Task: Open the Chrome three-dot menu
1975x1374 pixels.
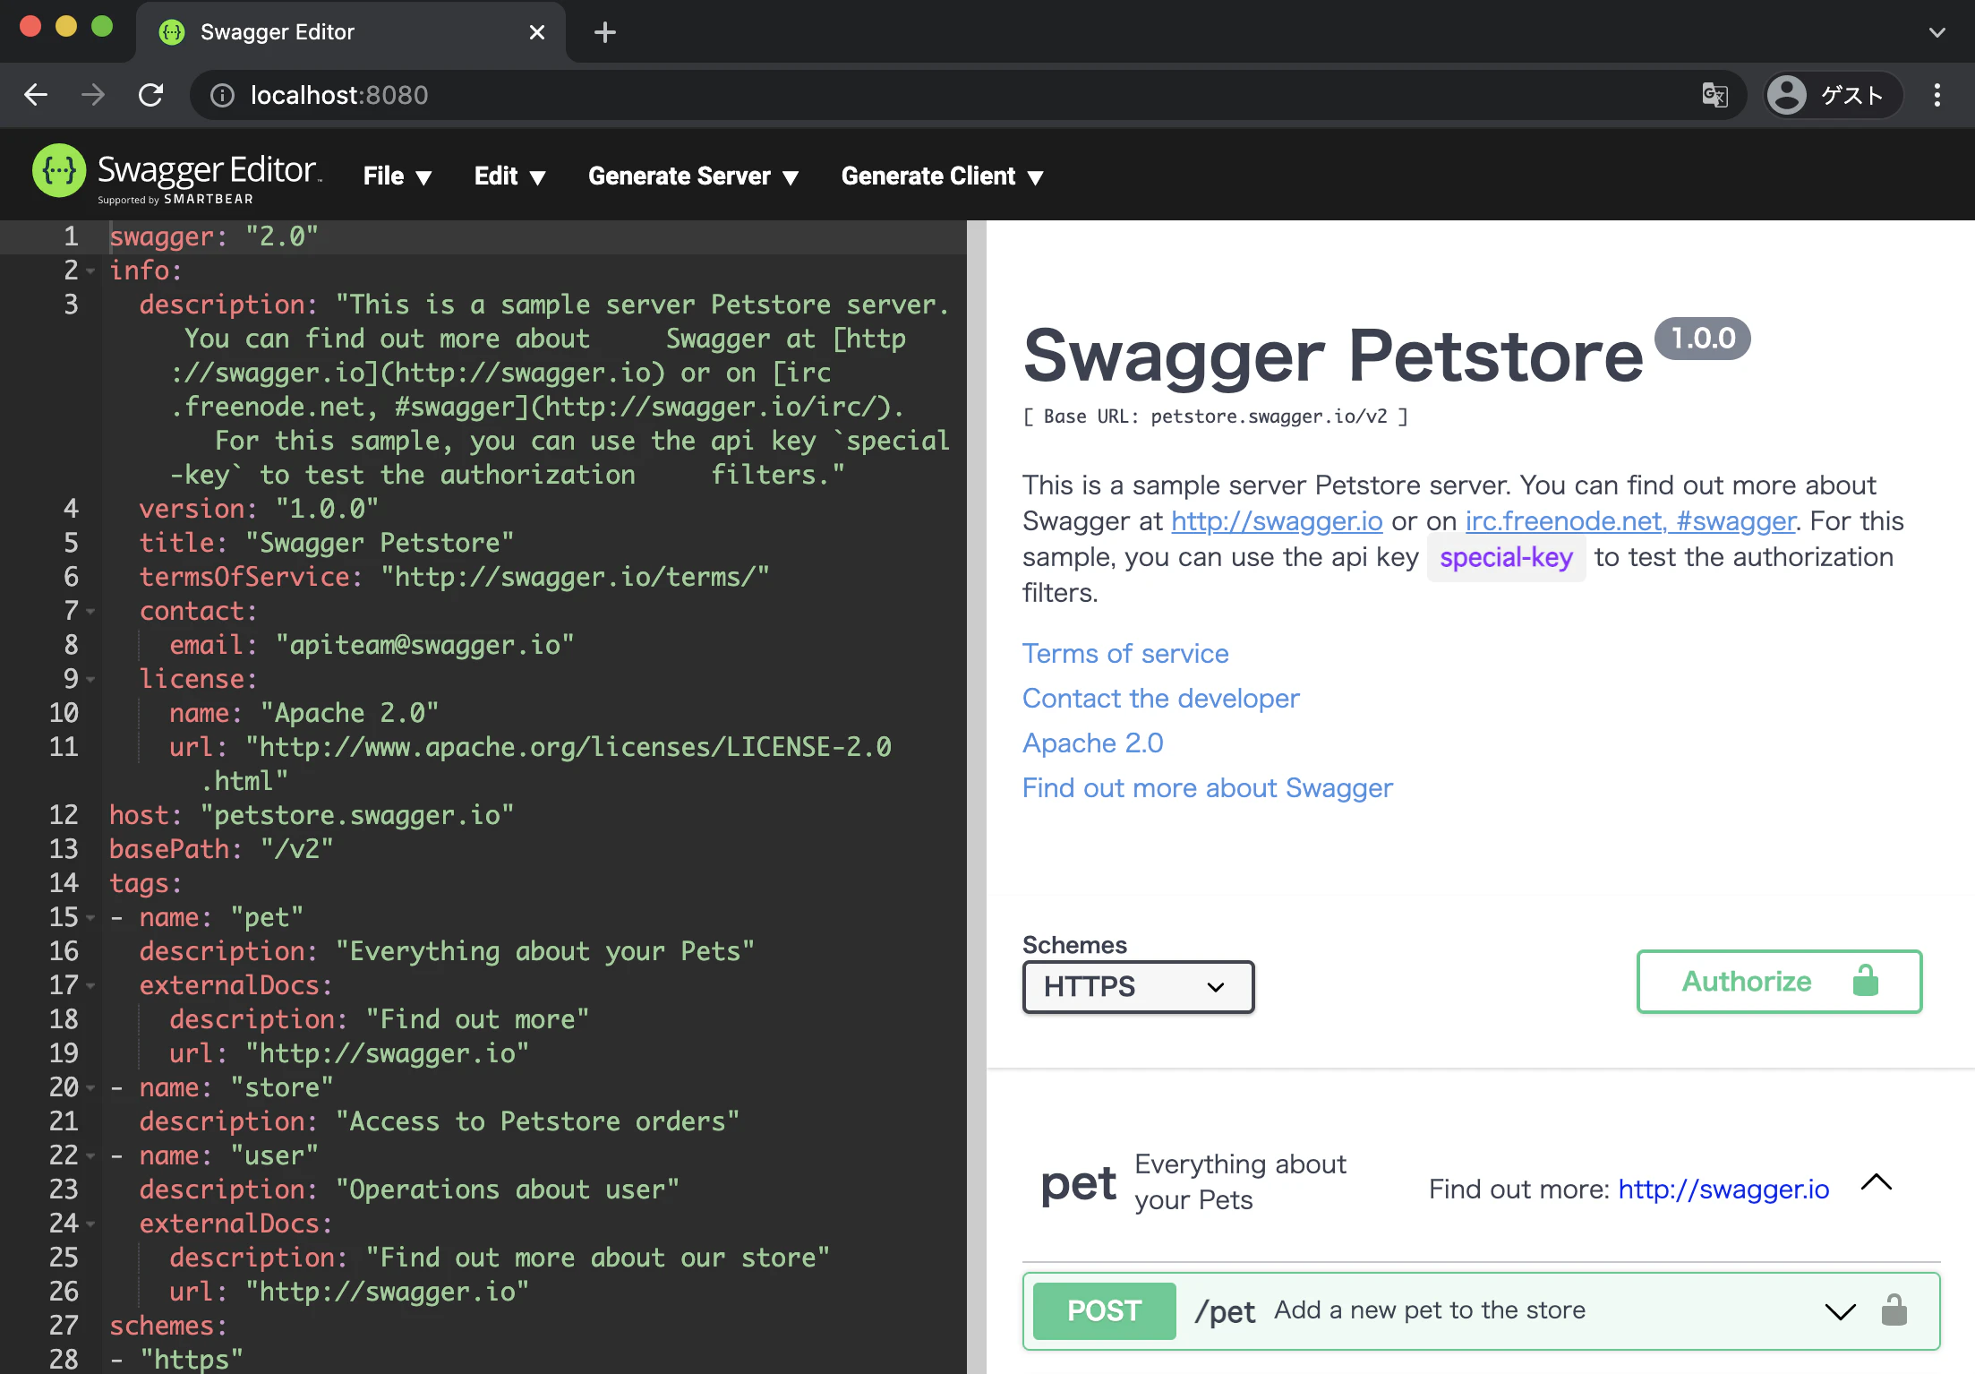Action: tap(1937, 95)
